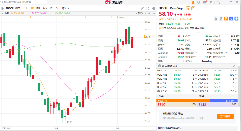Click the MA100:56.89 indicator label

(62, 13)
